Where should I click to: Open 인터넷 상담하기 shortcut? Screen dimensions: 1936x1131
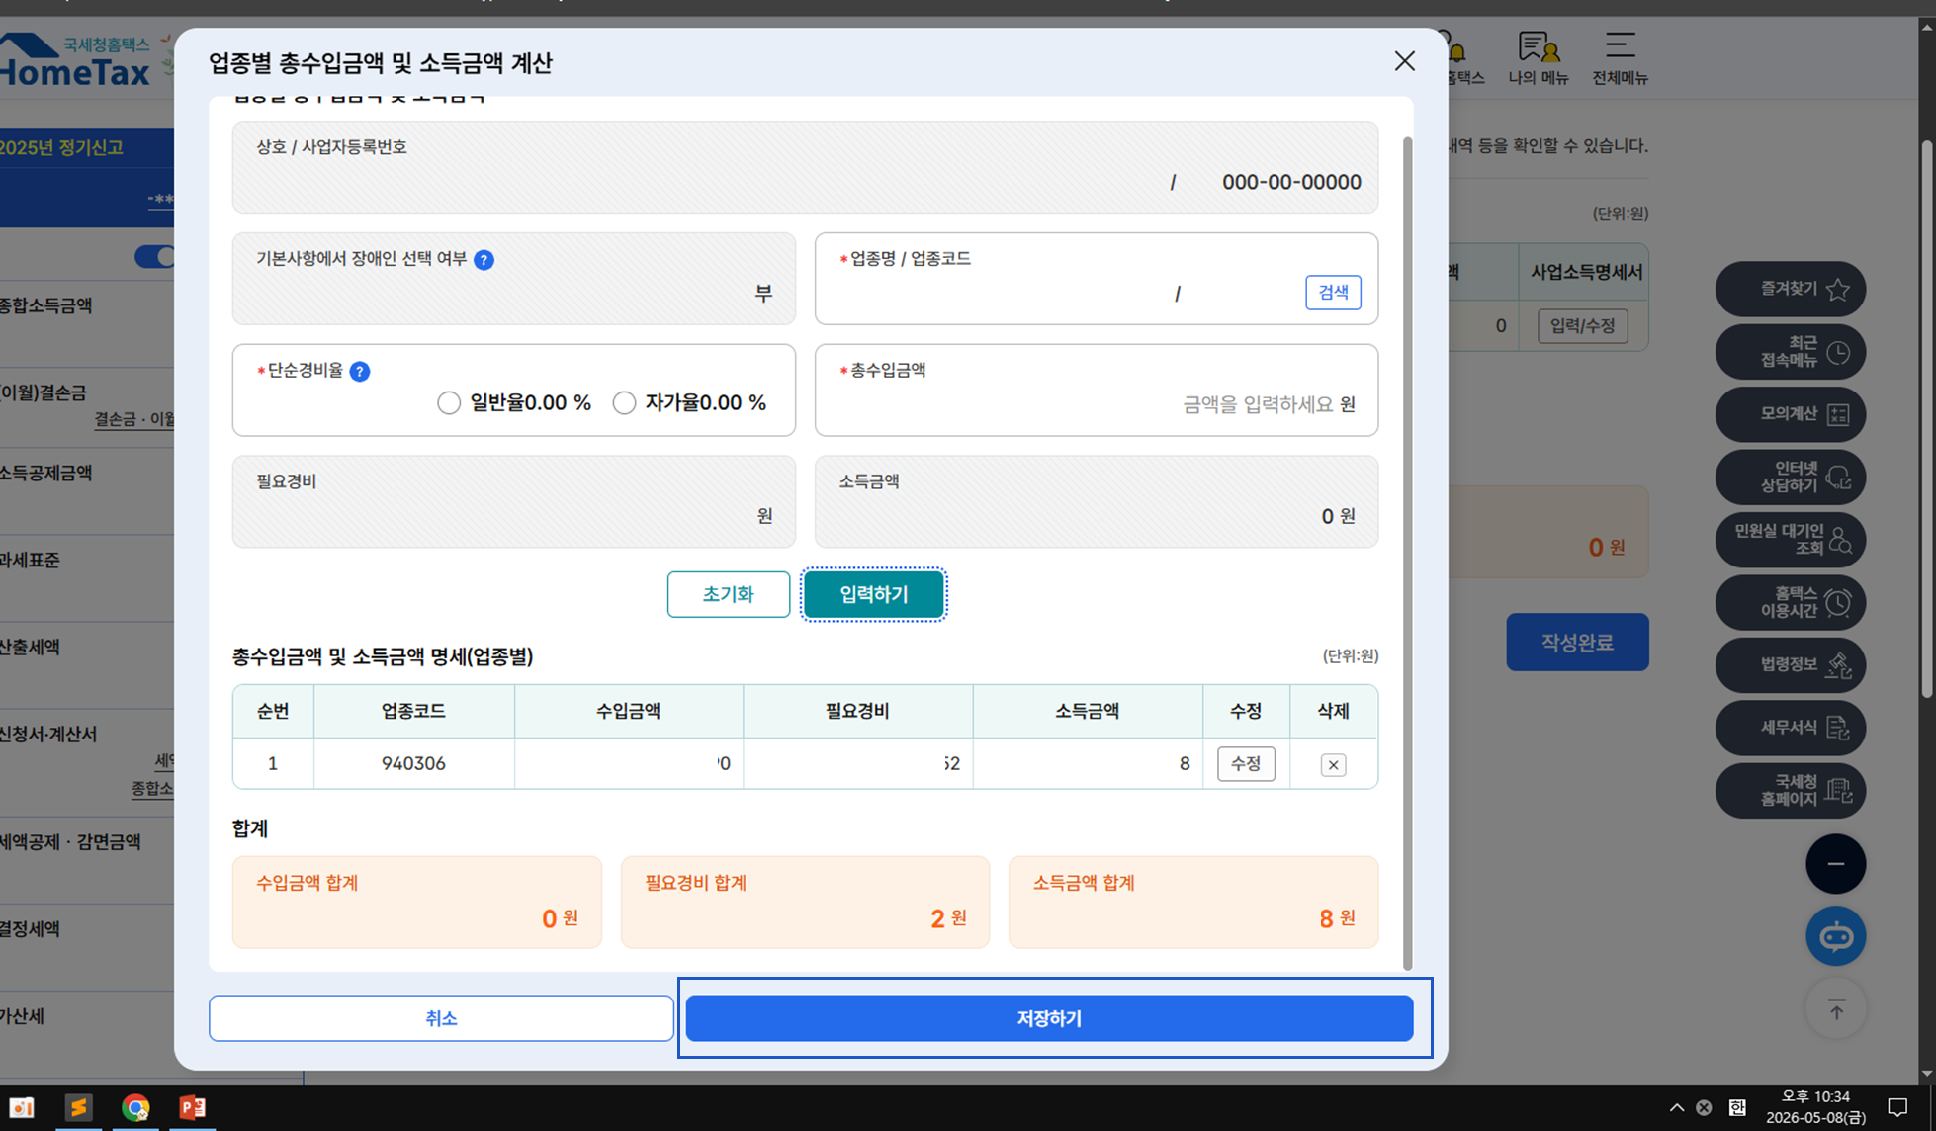1791,478
